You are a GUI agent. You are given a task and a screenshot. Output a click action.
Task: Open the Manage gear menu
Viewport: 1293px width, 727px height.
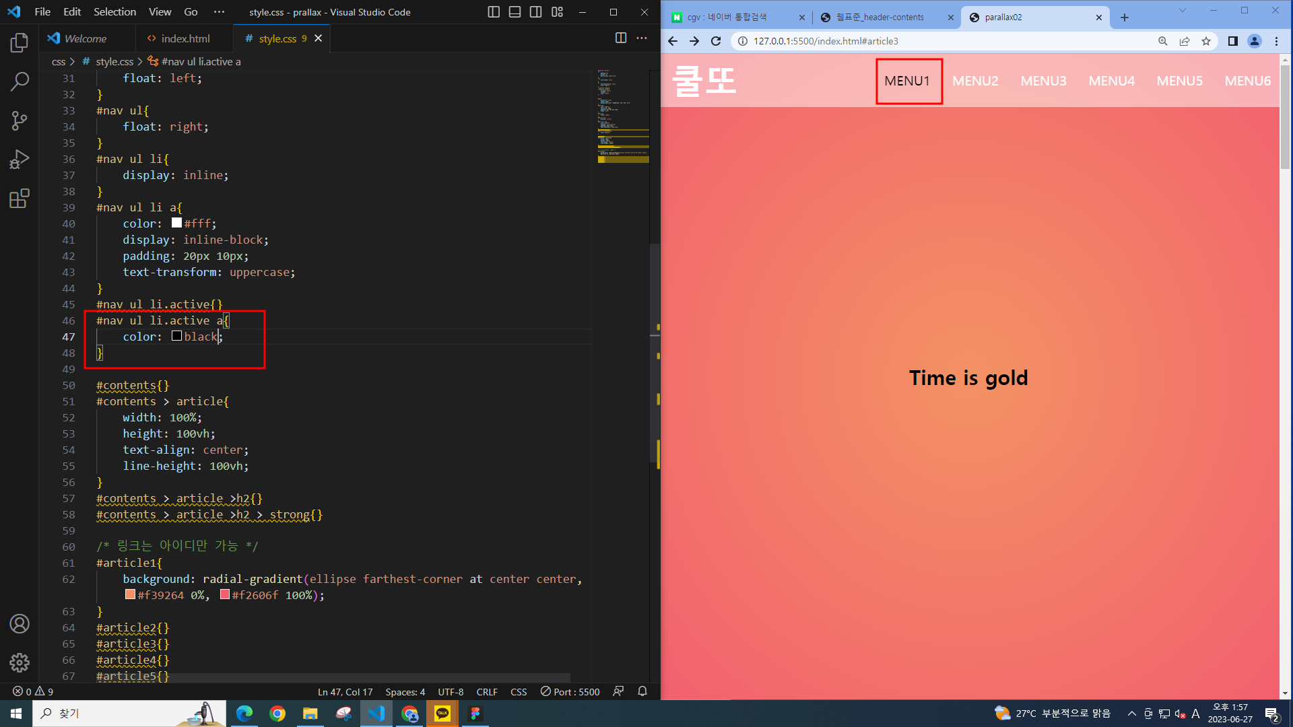(20, 662)
